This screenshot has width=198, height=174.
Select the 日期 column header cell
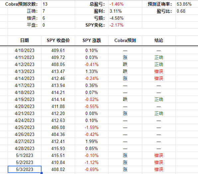tap(25, 40)
